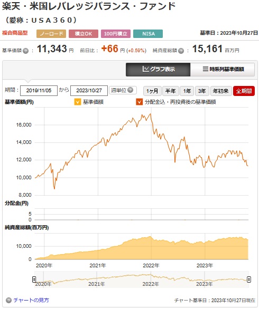This screenshot has width=259, height=309.
Task: Click help icon beside チャートの見方
Action: [8, 301]
